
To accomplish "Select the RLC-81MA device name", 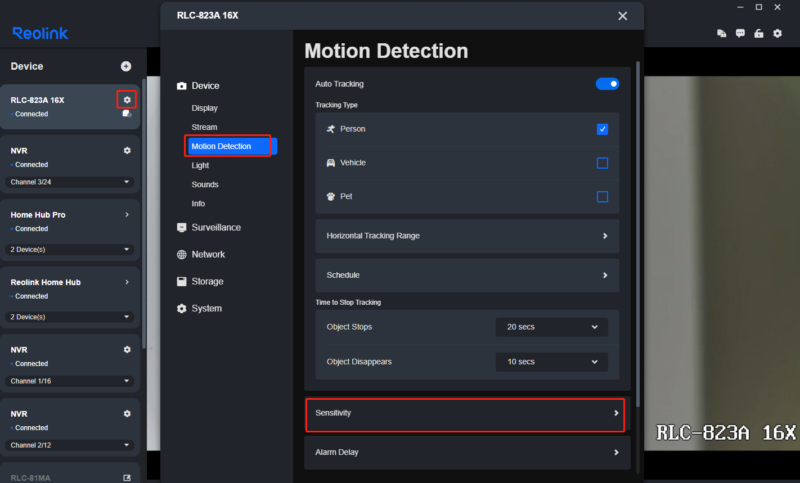I will (30, 478).
